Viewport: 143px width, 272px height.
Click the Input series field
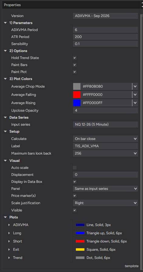[x=105, y=124]
